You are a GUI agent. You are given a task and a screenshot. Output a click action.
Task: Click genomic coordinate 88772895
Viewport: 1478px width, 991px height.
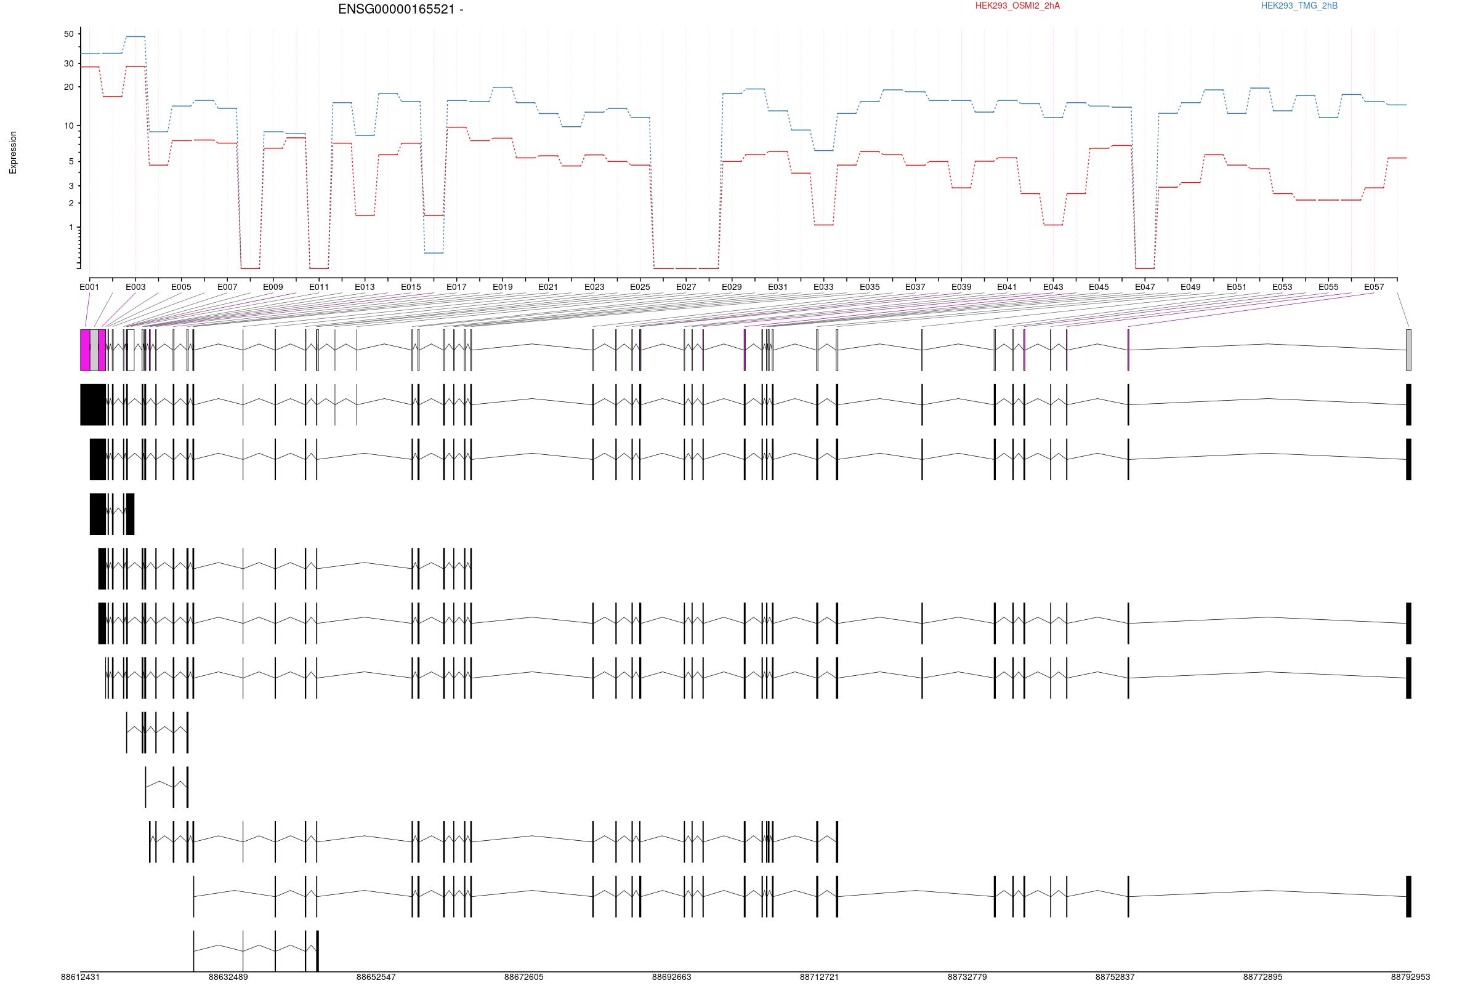point(1263,977)
